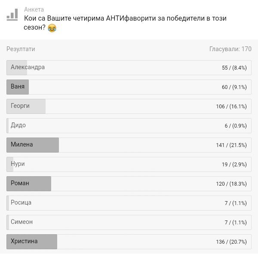Viewport: 258px width, 257px height.
Task: Click the 136 / (20.7%) vote count
Action: click(231, 242)
